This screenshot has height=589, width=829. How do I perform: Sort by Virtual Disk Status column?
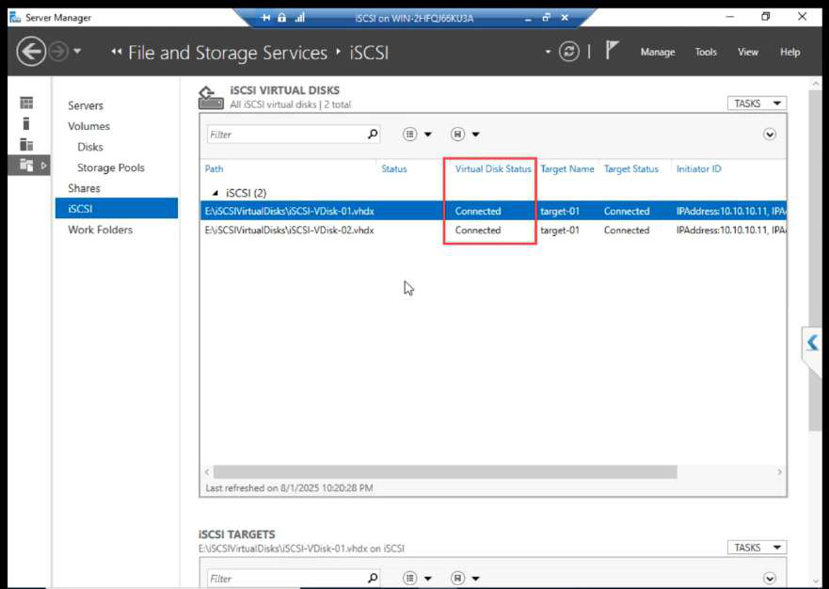[x=493, y=168]
